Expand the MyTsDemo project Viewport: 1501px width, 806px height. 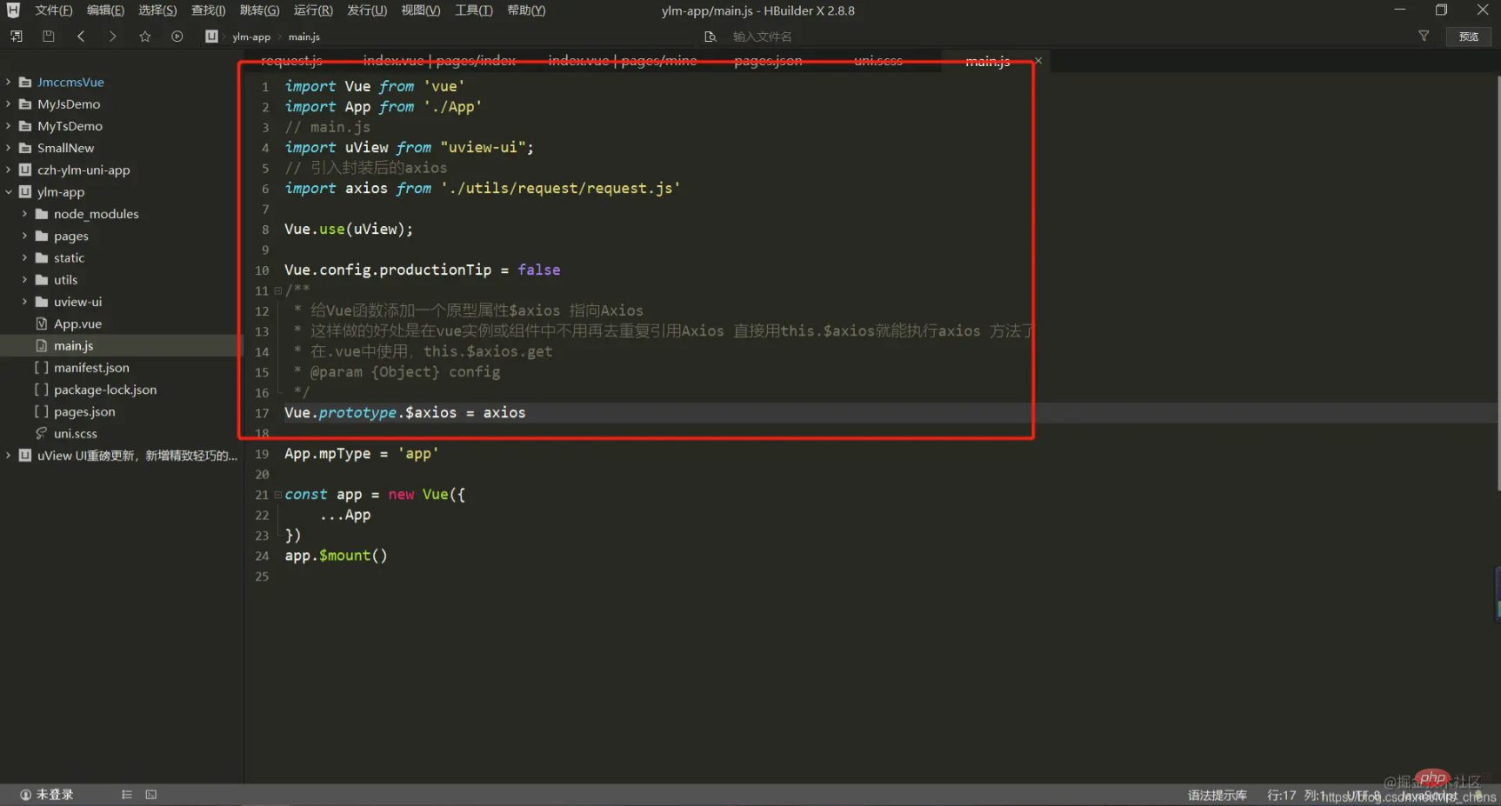9,126
